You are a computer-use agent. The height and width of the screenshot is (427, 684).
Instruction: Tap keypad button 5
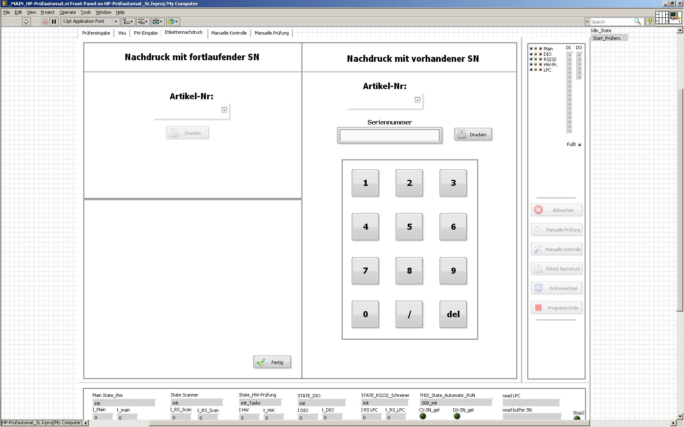coord(409,227)
